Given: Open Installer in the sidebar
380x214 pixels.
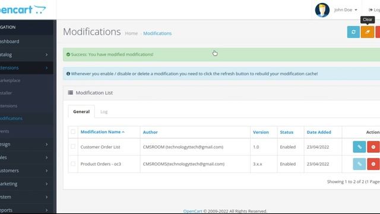Looking at the screenshot, I should [x=27, y=93].
